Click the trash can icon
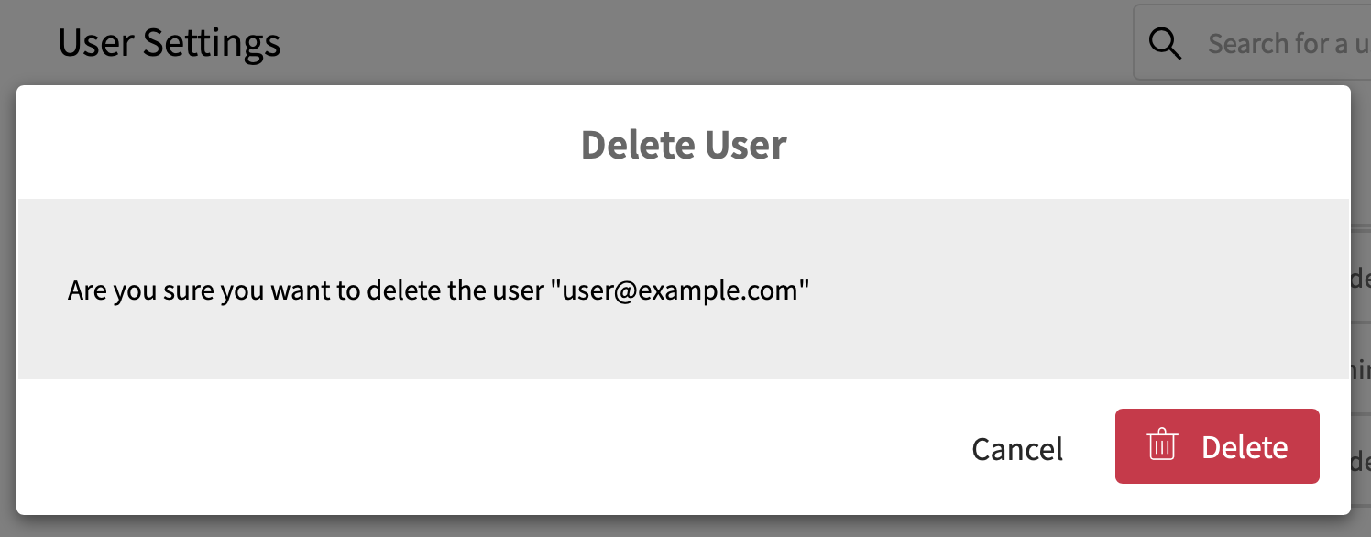Viewport: 1371px width, 537px height. pos(1162,445)
